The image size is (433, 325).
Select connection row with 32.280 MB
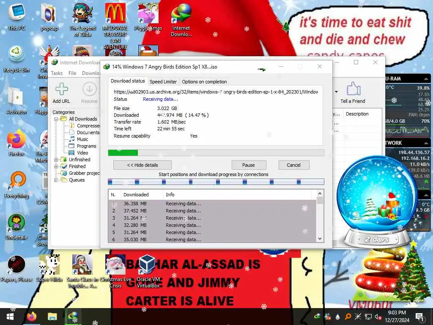pyautogui.click(x=212, y=225)
